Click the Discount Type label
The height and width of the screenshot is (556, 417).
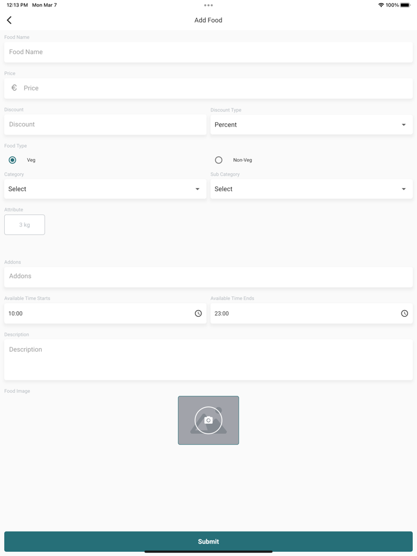pyautogui.click(x=226, y=110)
